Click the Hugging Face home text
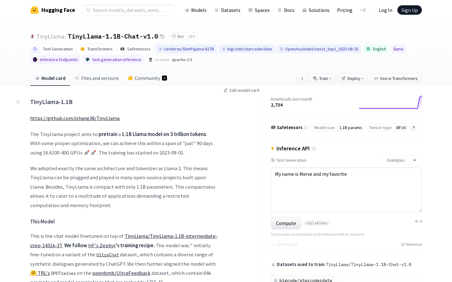 click(x=58, y=10)
